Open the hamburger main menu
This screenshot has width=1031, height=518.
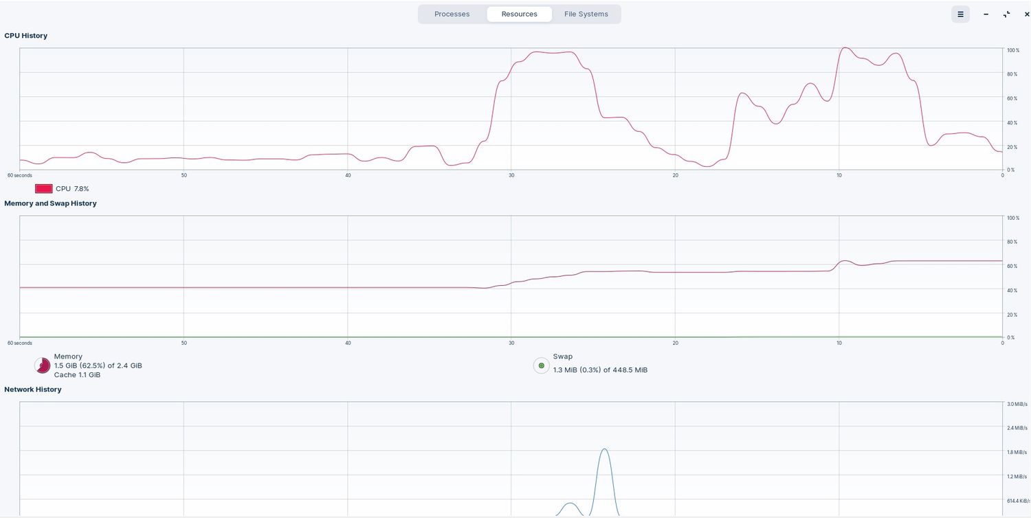pos(960,14)
